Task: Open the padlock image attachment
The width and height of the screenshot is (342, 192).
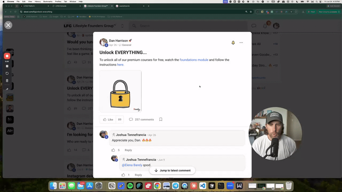Action: 120,91
